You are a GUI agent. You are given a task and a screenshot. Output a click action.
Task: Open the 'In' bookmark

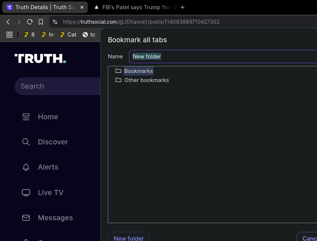pos(47,35)
